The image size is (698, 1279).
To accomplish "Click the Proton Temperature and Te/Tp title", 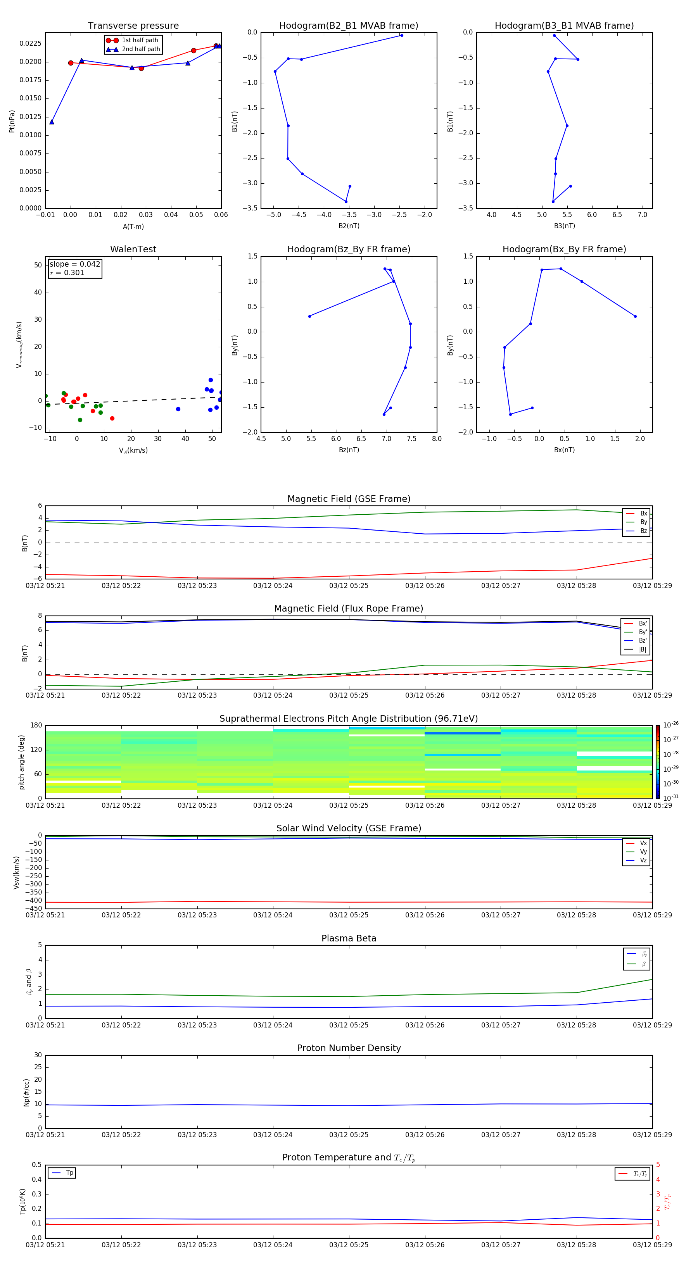I will 349,1158.
